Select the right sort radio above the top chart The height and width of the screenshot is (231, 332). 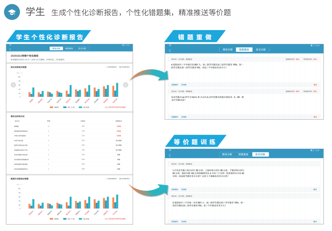pyautogui.click(x=120, y=67)
